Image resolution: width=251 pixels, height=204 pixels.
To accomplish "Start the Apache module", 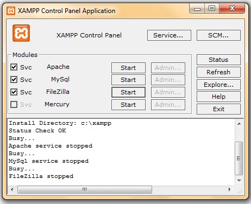I will [x=128, y=68].
